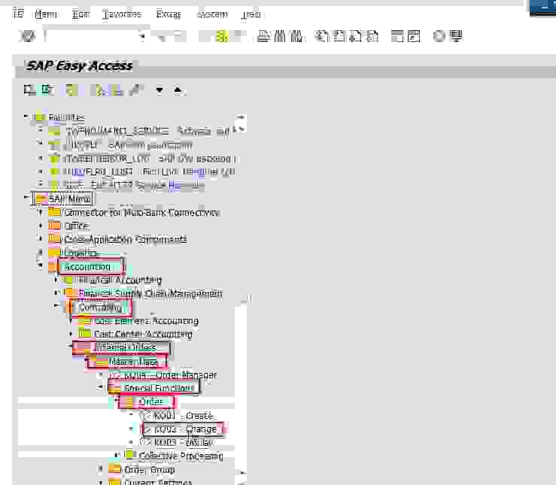Open the Extras menu
The image size is (556, 485).
tap(169, 14)
